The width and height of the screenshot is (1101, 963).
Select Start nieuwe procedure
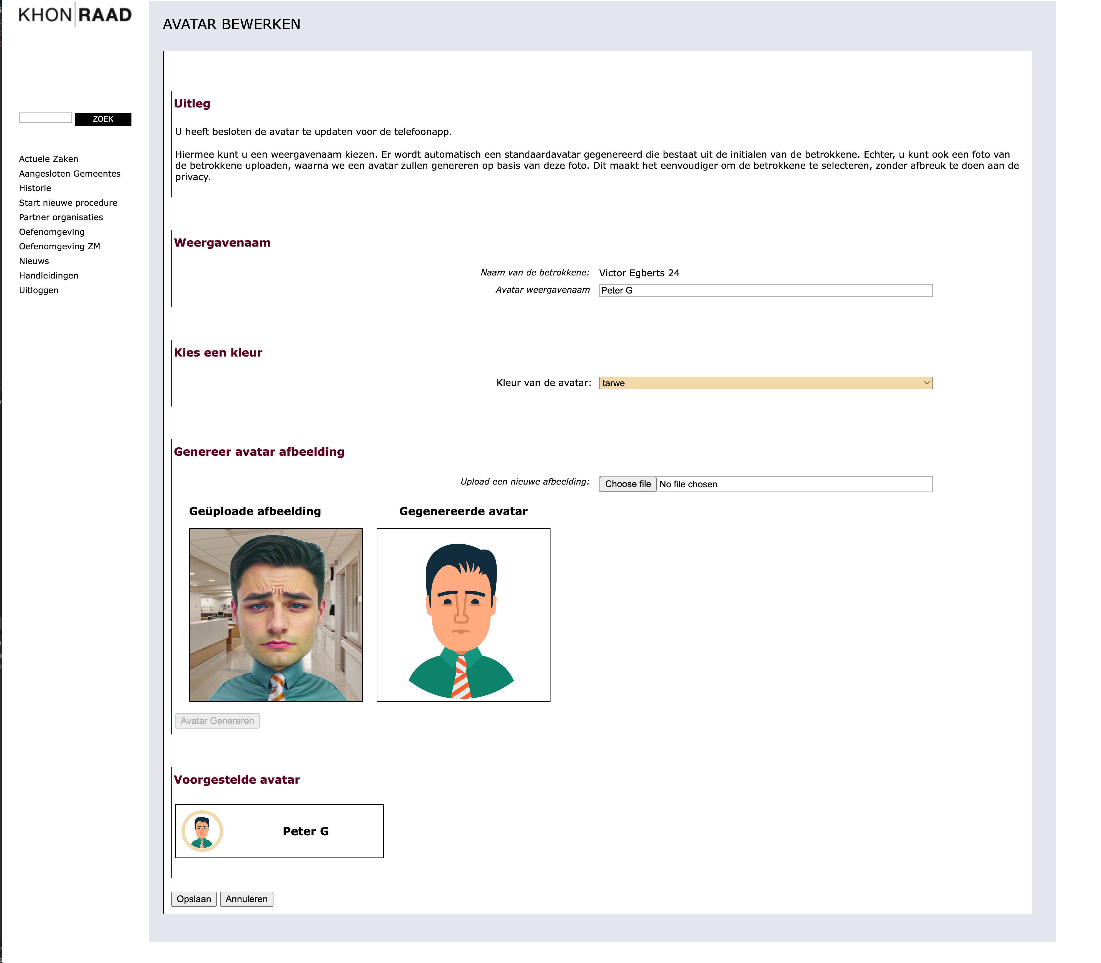tap(68, 203)
